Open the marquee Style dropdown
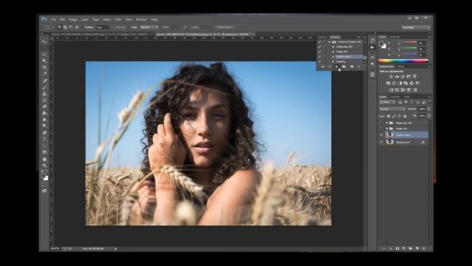Image resolution: width=472 pixels, height=266 pixels. pyautogui.click(x=148, y=27)
